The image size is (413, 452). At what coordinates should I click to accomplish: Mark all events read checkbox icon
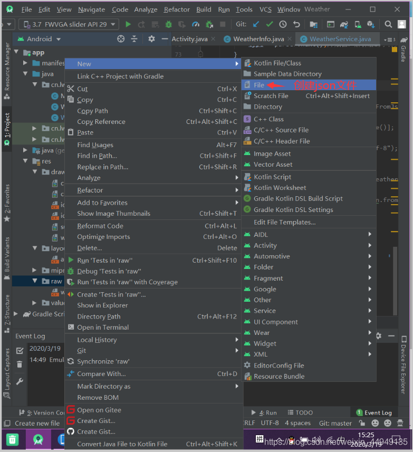pyautogui.click(x=20, y=351)
